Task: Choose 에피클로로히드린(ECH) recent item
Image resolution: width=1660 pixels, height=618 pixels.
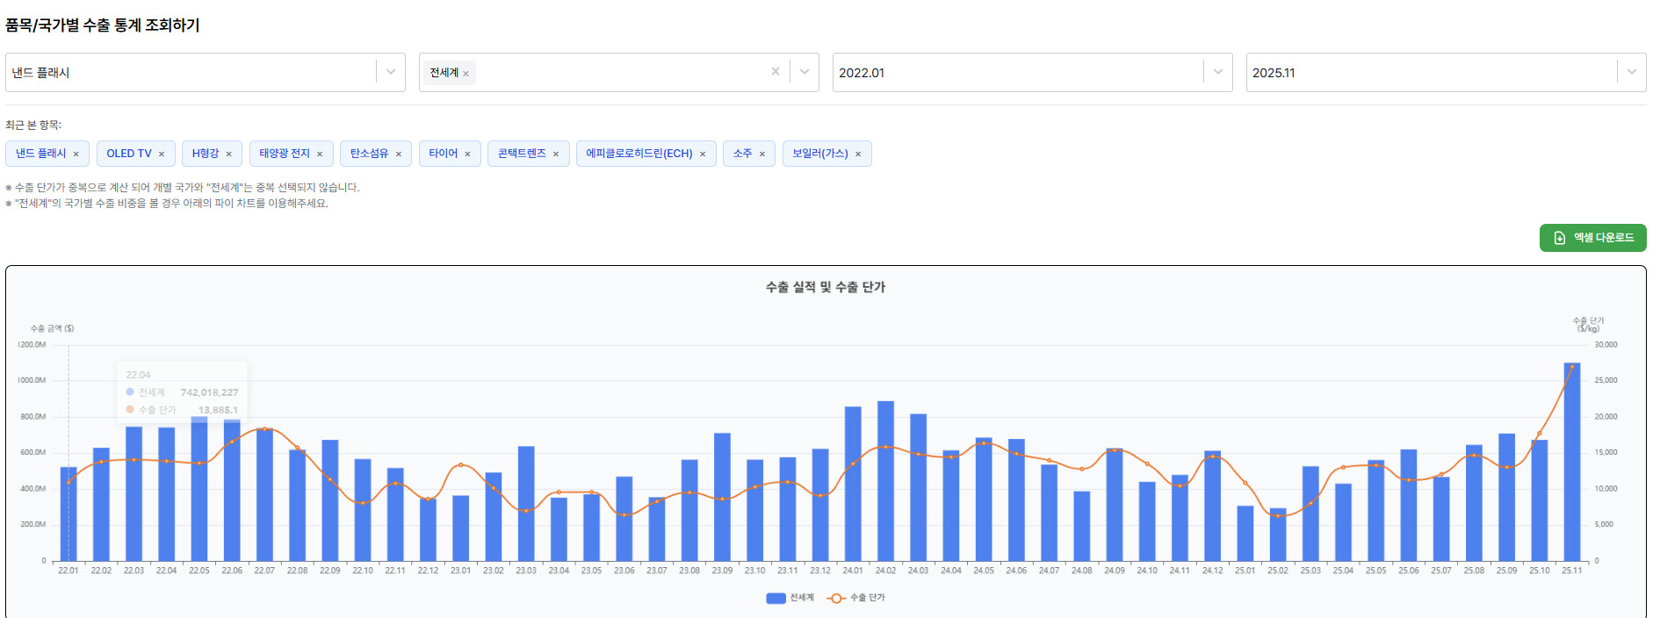Action: coord(639,154)
